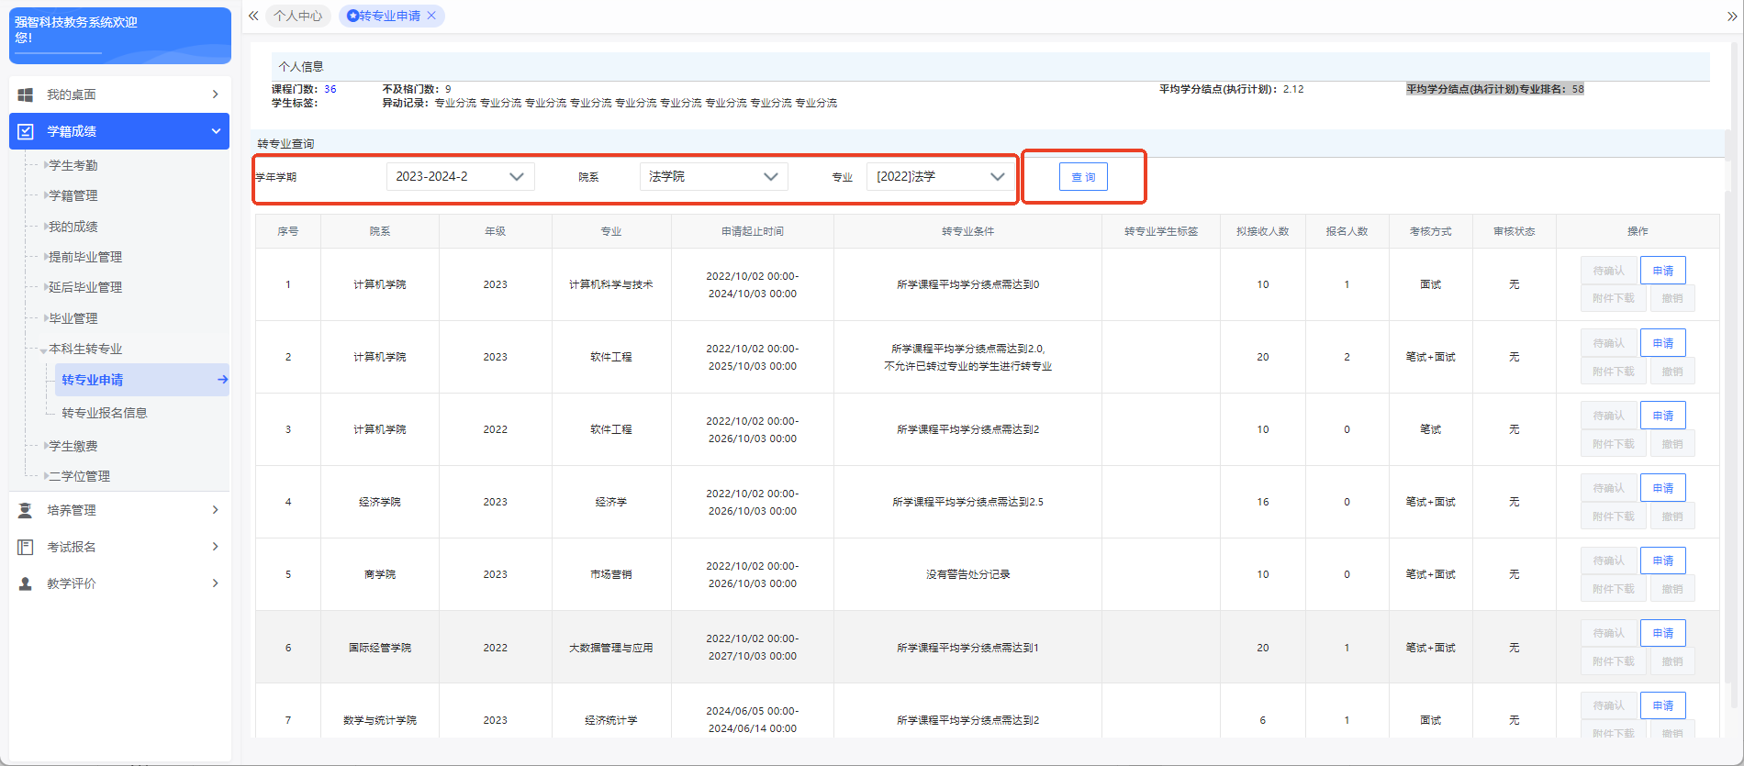Click 申请 for 经济学 row
Viewport: 1744px width, 766px height.
click(x=1662, y=488)
